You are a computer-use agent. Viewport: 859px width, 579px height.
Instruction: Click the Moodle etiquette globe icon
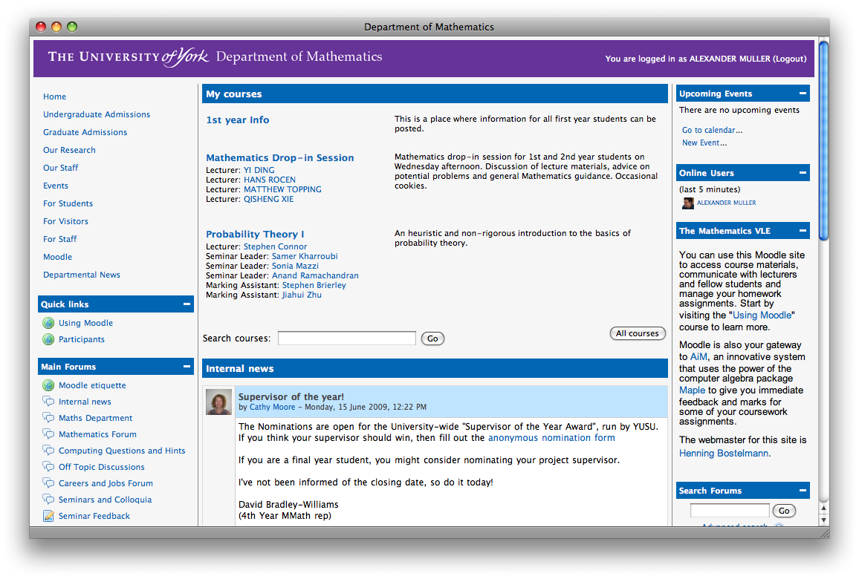coord(48,385)
